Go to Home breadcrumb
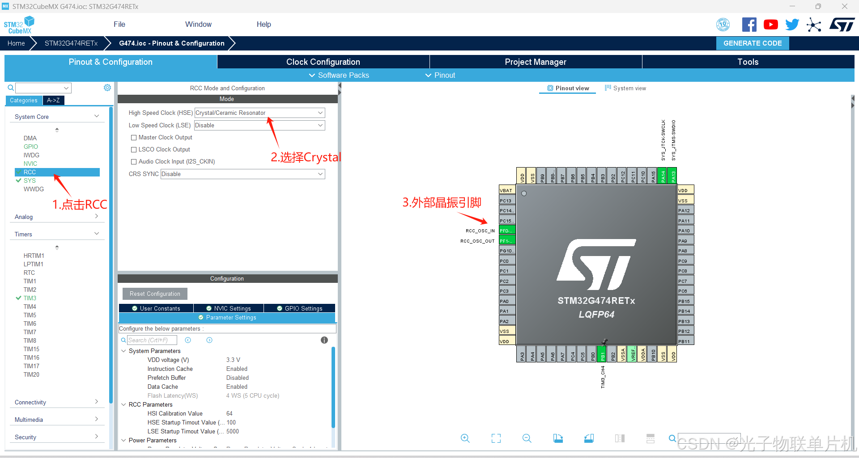 point(16,43)
